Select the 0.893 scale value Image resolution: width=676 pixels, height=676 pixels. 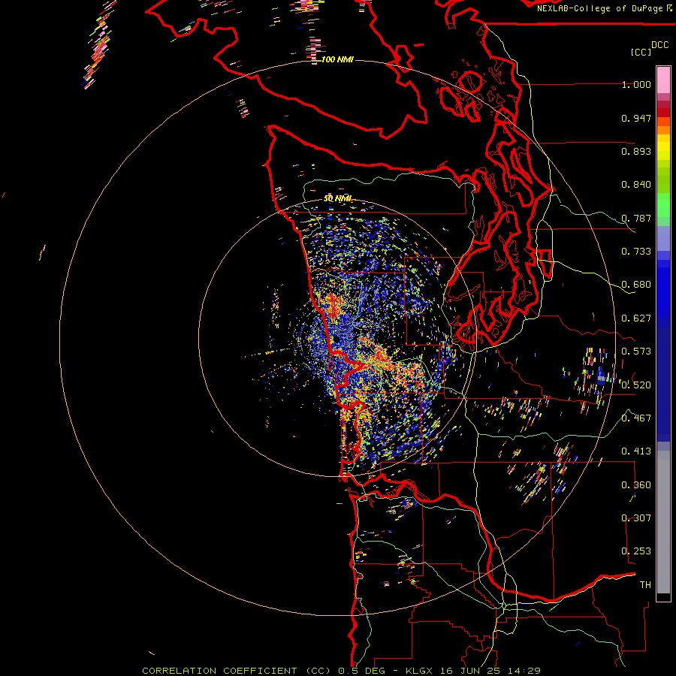(x=636, y=151)
